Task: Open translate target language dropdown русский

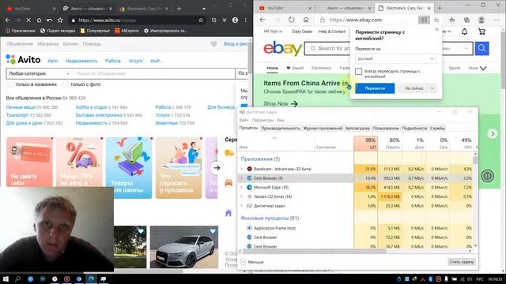Action: tap(396, 58)
